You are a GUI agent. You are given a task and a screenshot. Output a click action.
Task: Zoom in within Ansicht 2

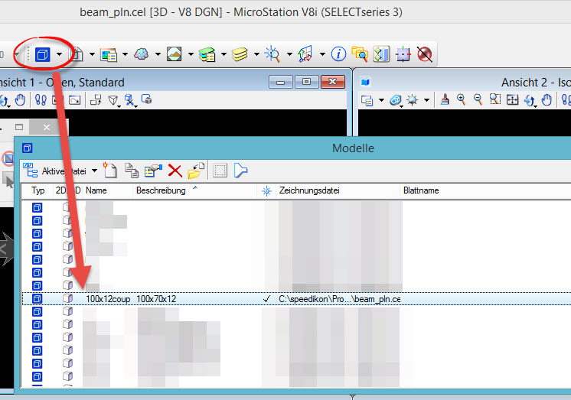coord(461,99)
